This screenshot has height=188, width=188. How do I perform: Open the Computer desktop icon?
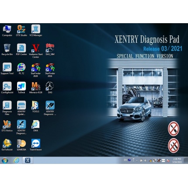(x=7, y=31)
